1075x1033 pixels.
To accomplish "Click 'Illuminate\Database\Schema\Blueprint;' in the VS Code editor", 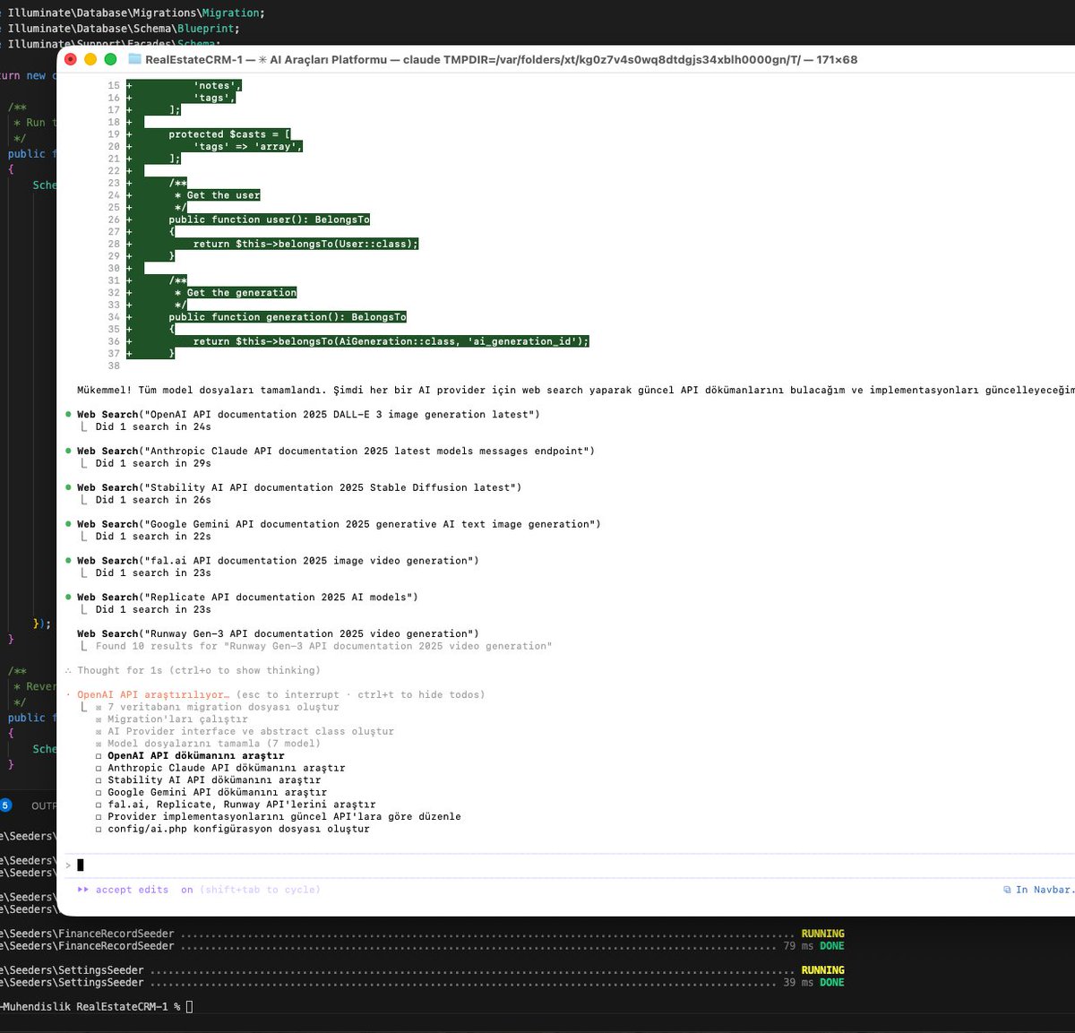I will (124, 29).
